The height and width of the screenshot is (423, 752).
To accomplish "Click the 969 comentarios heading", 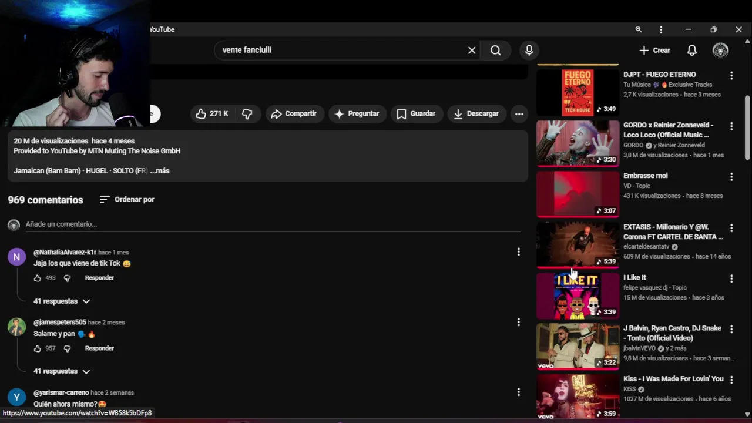I will click(x=45, y=200).
